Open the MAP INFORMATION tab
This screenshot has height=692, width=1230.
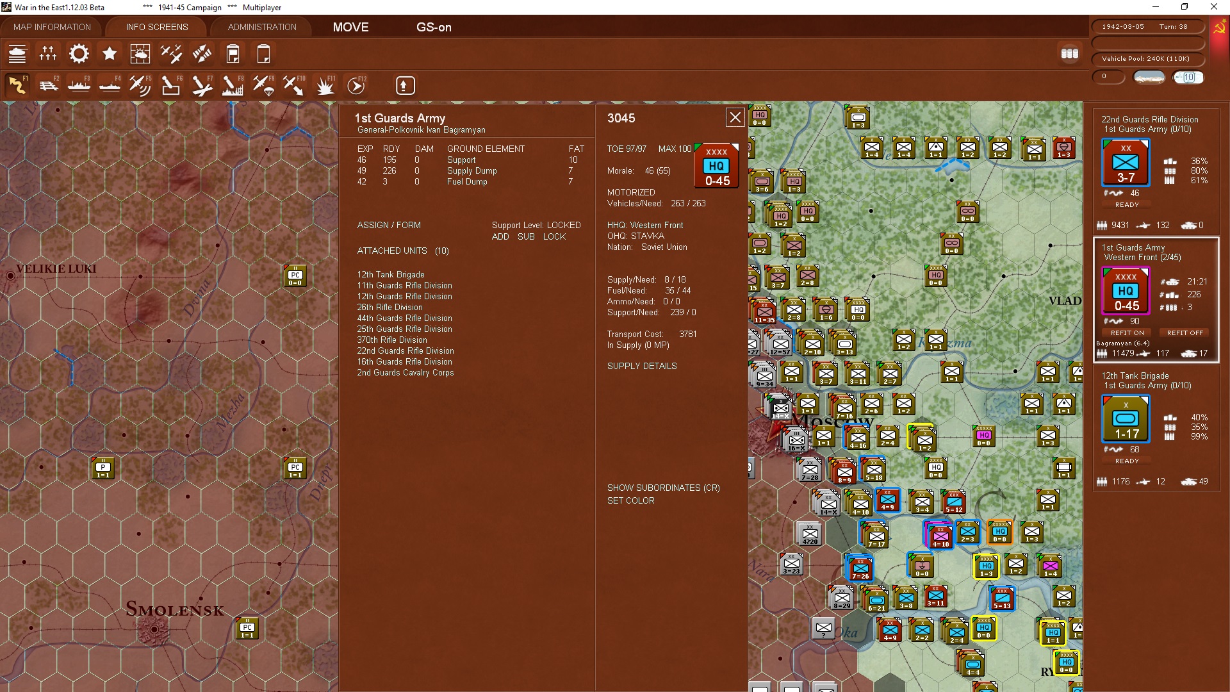[52, 27]
